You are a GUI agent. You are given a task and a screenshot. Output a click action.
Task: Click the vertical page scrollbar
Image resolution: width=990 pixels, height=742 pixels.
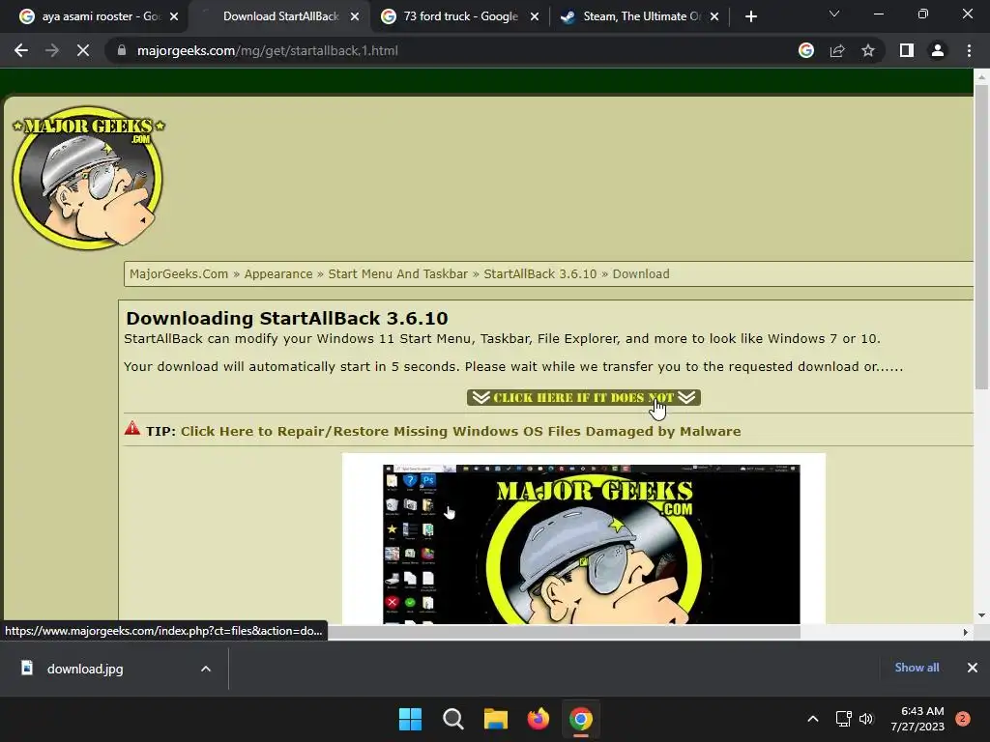(981, 237)
